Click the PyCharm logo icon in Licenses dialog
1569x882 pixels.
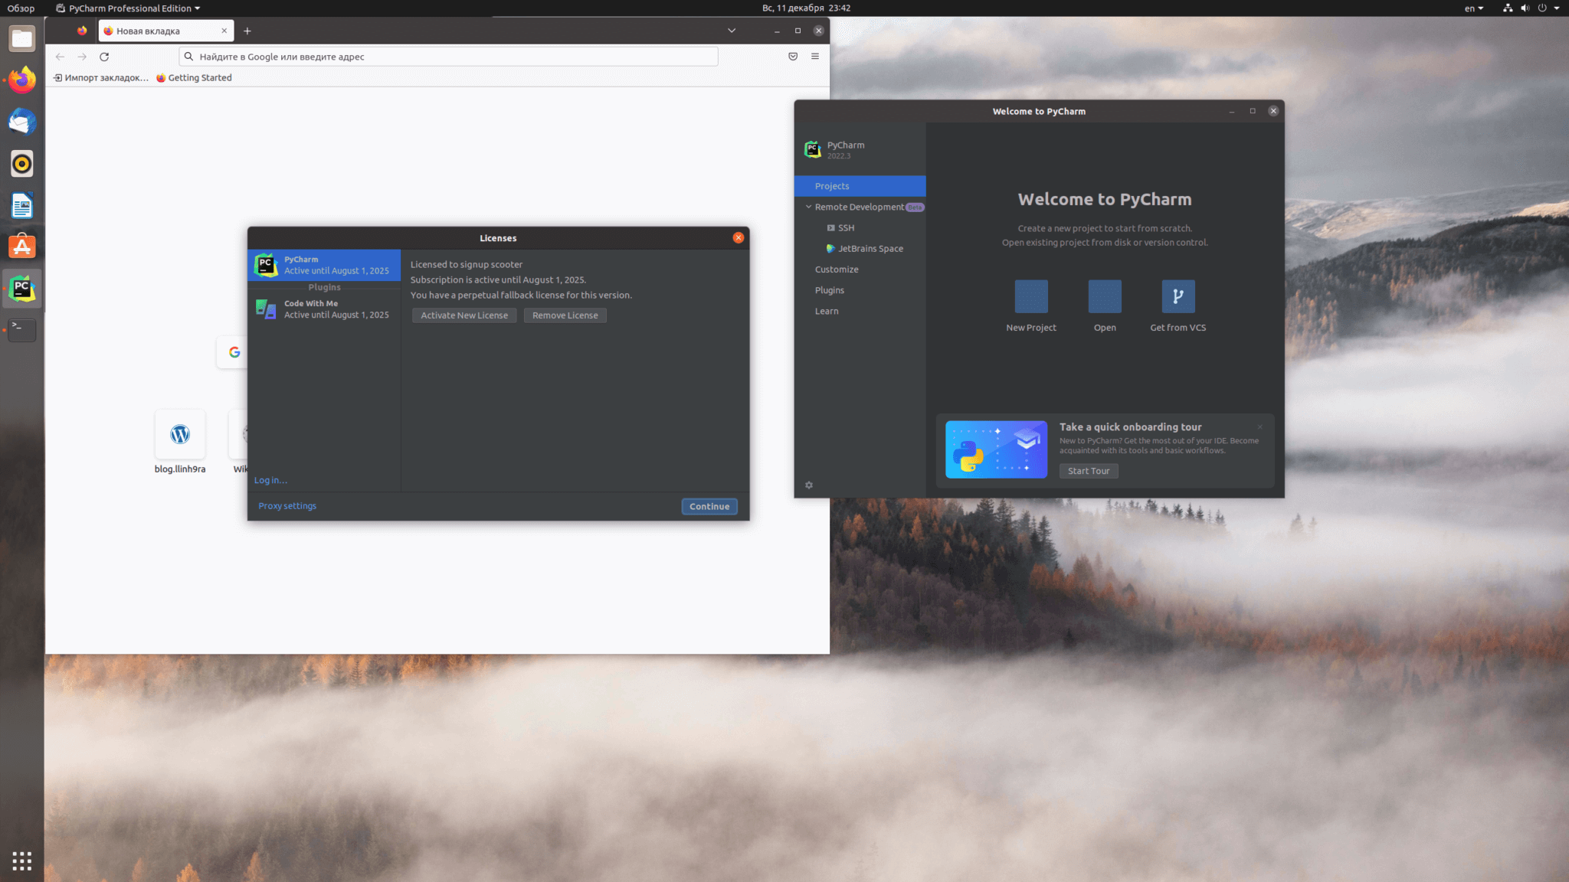pos(266,264)
